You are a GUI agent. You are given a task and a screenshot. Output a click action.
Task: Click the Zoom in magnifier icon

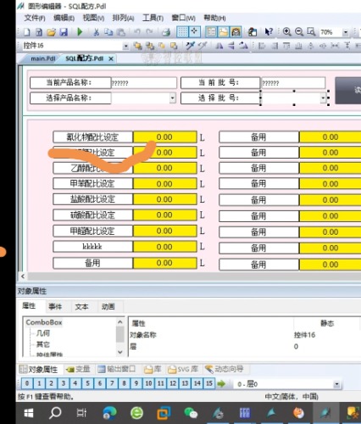(x=286, y=31)
